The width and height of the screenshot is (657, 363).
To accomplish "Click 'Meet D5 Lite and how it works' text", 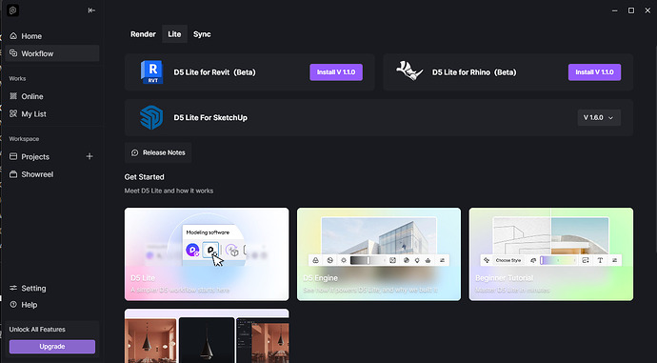I will (169, 191).
